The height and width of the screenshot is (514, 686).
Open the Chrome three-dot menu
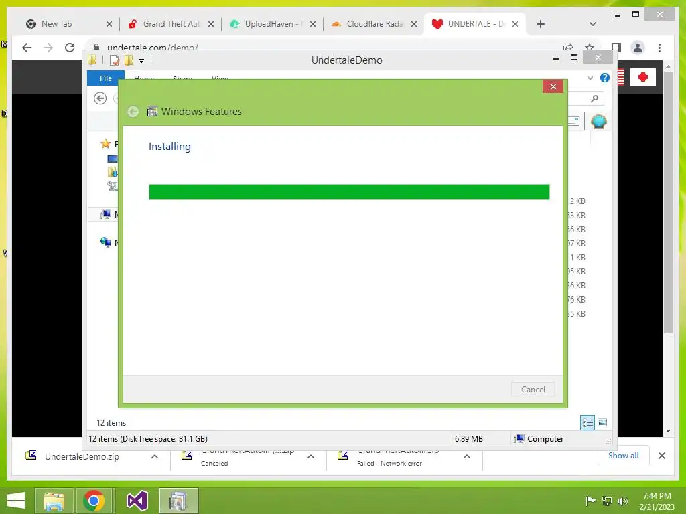[659, 48]
